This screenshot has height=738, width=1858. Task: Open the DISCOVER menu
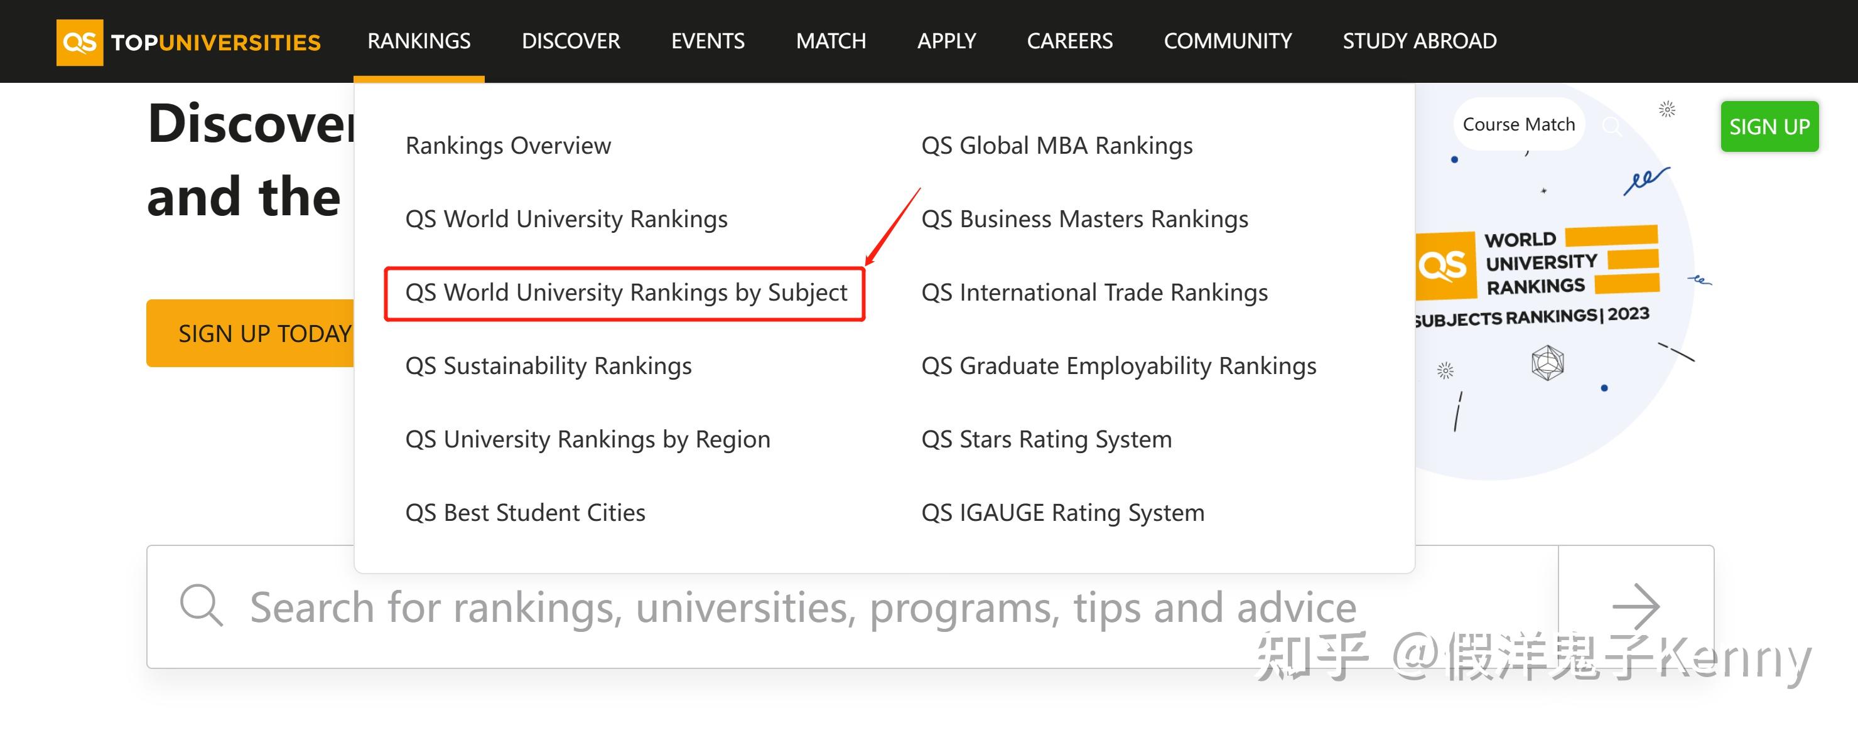(571, 41)
